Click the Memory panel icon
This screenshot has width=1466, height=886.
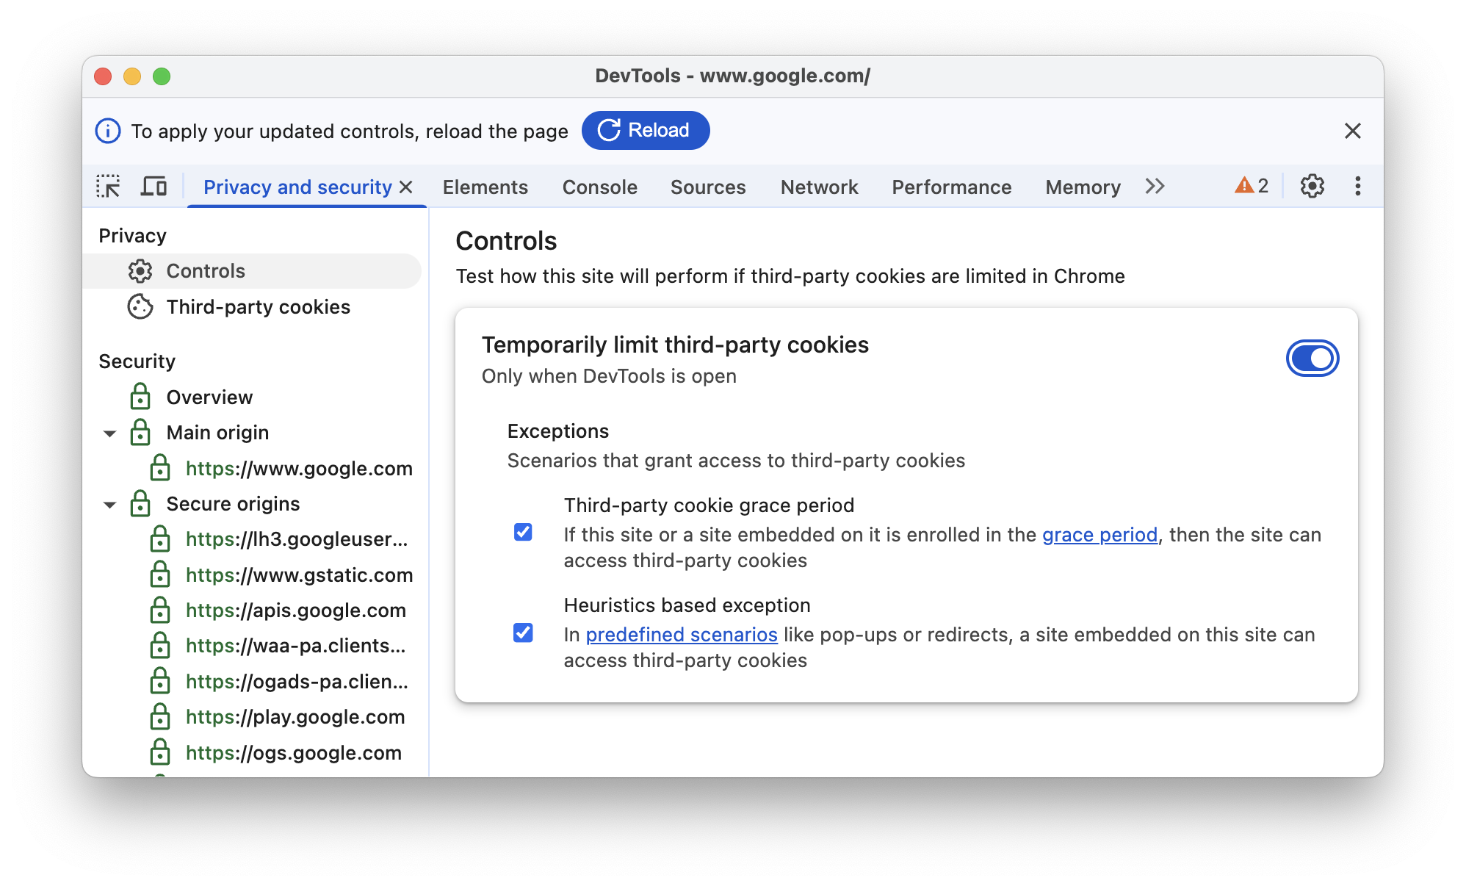click(x=1084, y=187)
